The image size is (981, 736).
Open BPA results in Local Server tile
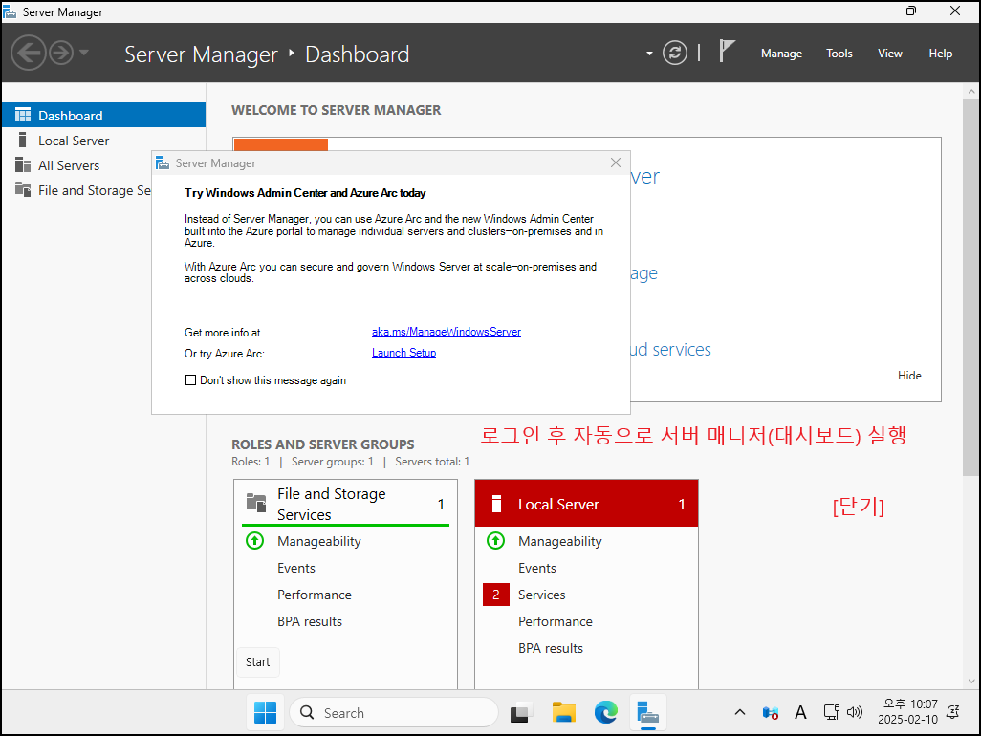[x=551, y=648]
